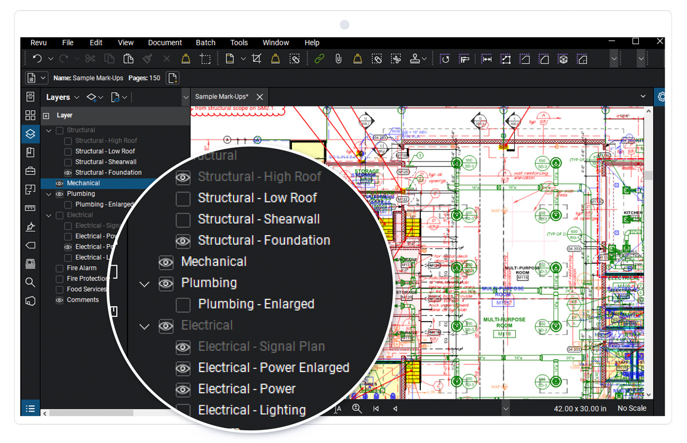Go to the first page using the navigation bar

click(376, 408)
